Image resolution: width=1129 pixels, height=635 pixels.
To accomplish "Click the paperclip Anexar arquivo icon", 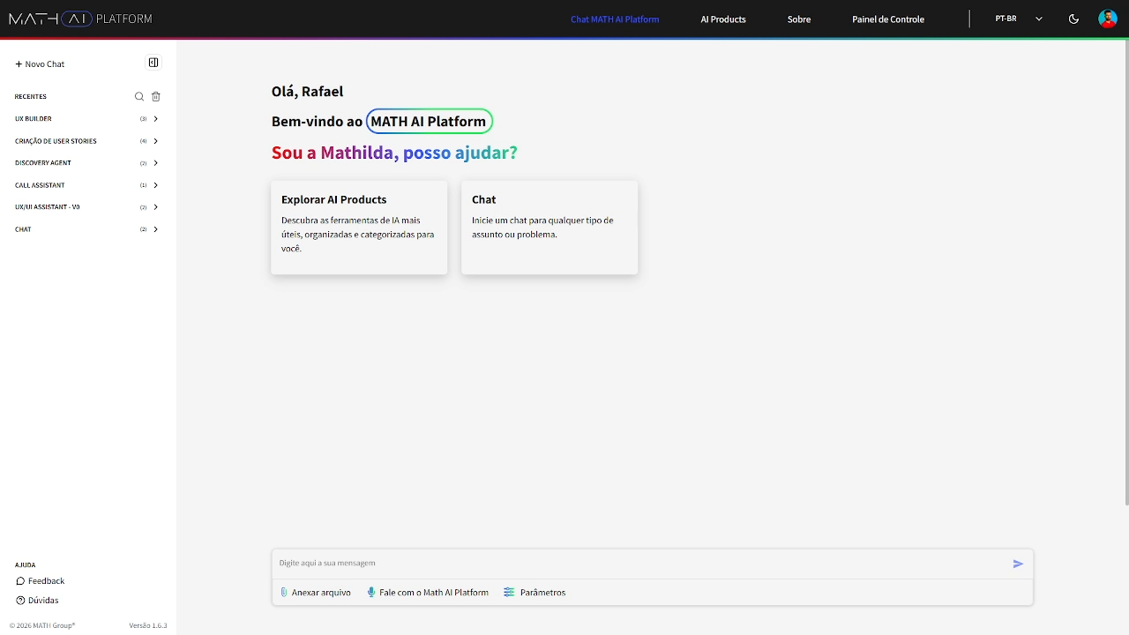I will 284,593.
